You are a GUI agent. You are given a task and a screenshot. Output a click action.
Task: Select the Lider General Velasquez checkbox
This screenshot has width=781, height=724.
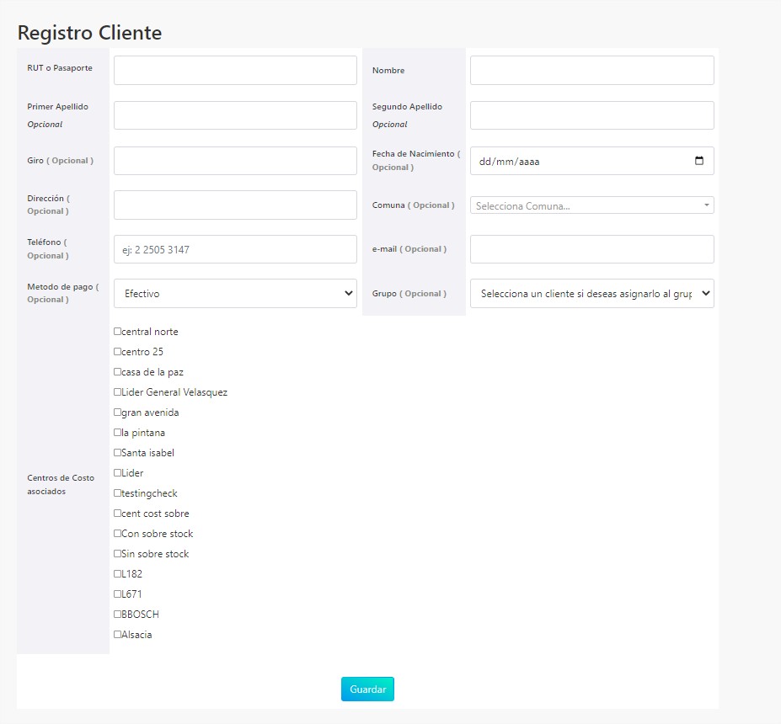tap(116, 392)
